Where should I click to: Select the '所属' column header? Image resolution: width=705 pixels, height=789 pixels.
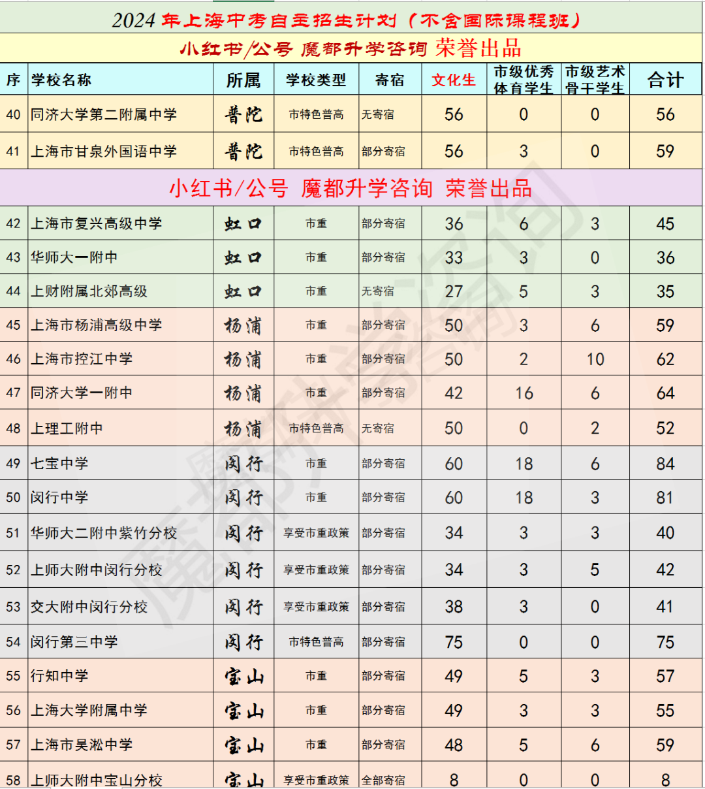(243, 80)
